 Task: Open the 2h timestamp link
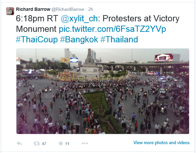(90, 10)
